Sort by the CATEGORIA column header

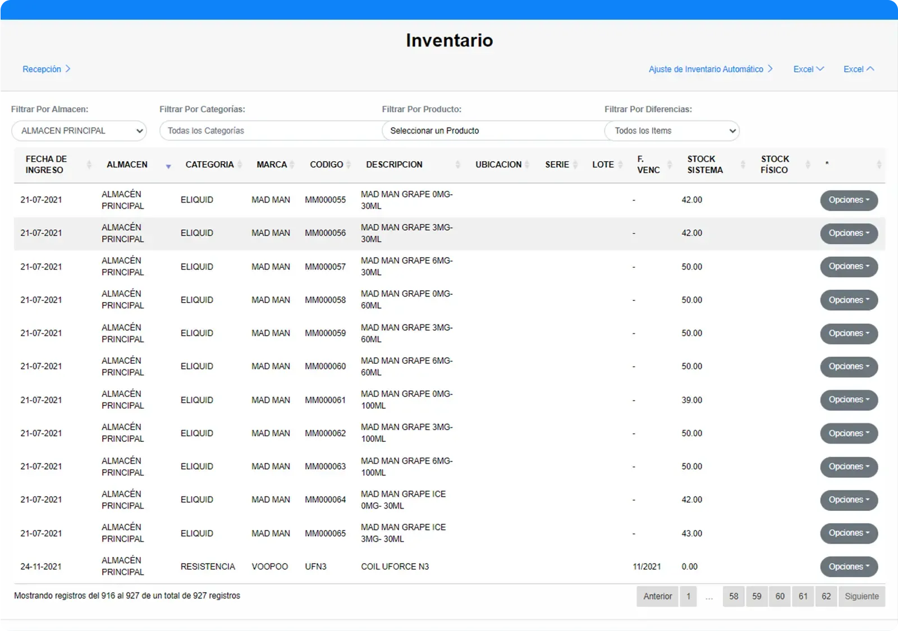[x=209, y=164]
